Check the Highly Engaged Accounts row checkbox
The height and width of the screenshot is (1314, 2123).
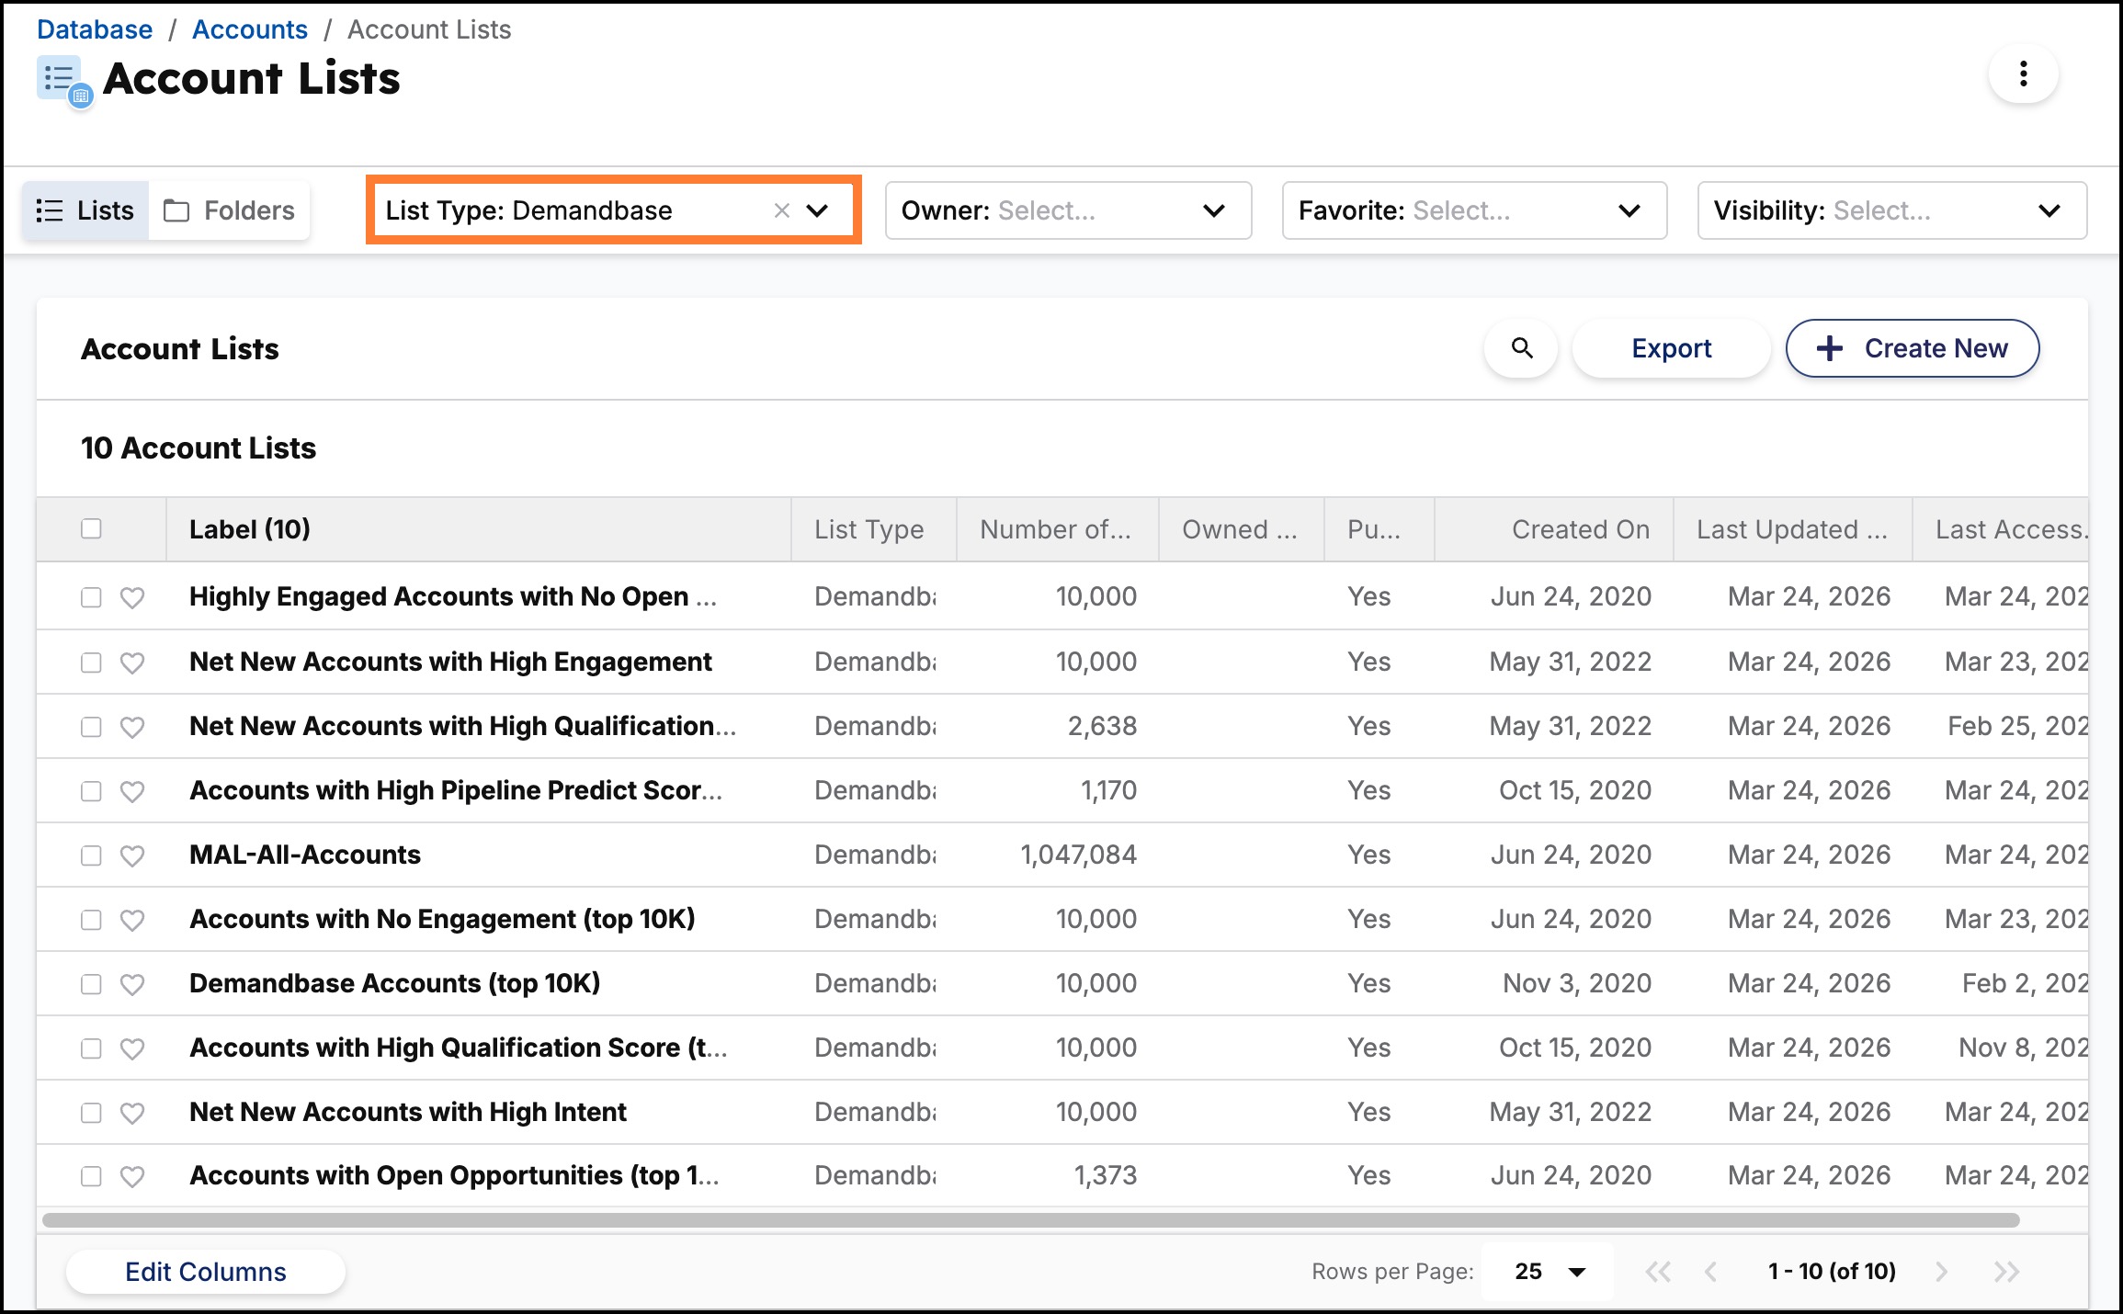pos(91,597)
